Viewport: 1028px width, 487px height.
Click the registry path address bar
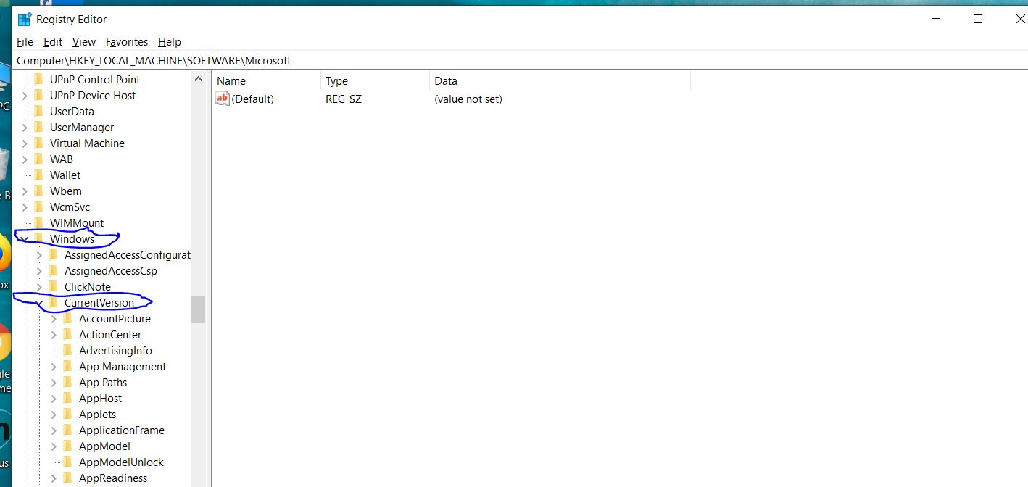click(x=521, y=61)
